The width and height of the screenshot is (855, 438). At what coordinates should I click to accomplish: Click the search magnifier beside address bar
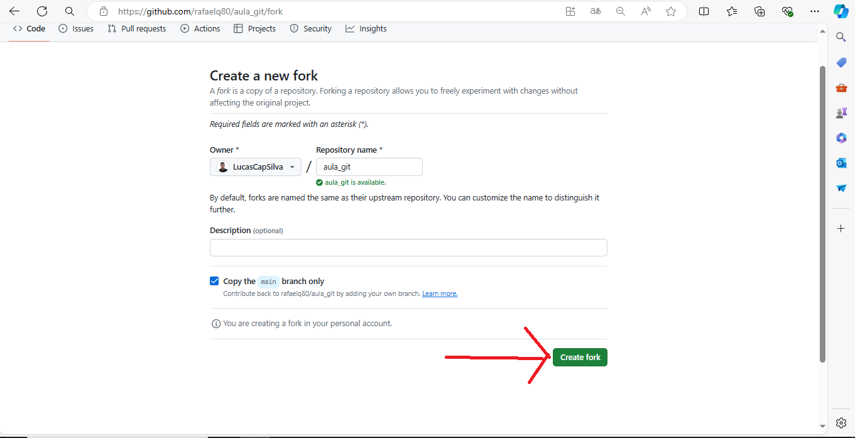point(70,11)
